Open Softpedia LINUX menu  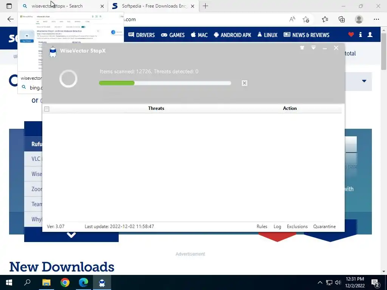[x=267, y=35]
